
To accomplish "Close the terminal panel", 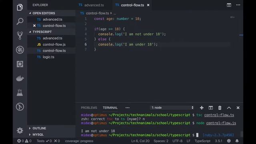I will click(238, 108).
